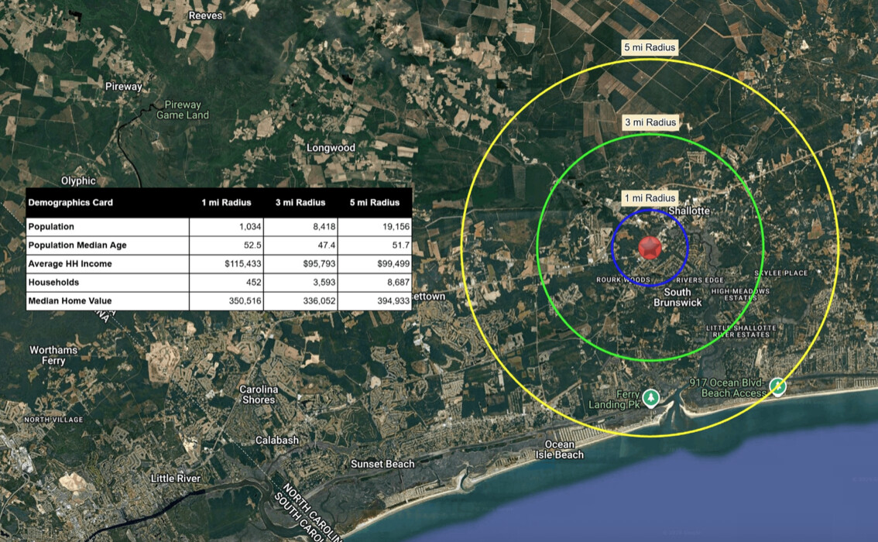
Task: Click the South Brunswick map label
Action: 677,297
